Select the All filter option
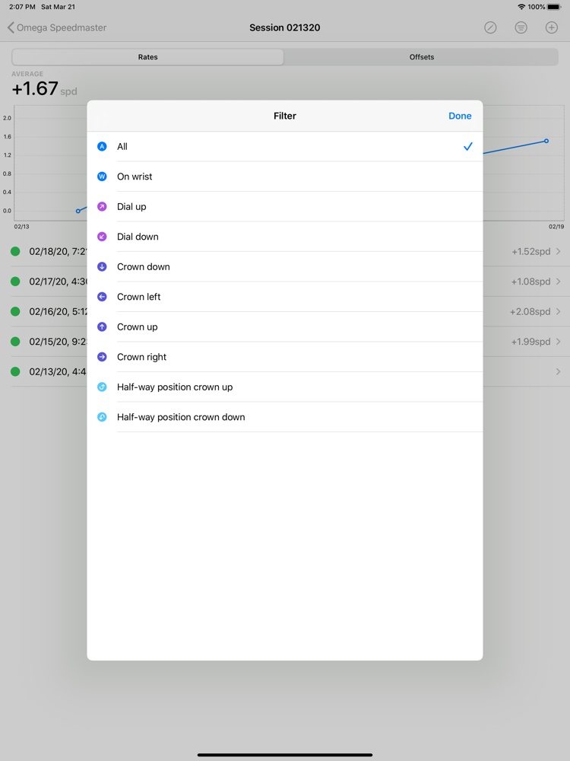The height and width of the screenshot is (761, 570). point(284,147)
